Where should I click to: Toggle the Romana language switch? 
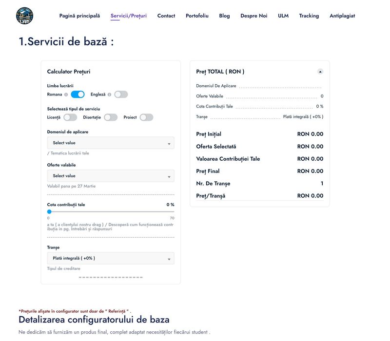tap(78, 95)
